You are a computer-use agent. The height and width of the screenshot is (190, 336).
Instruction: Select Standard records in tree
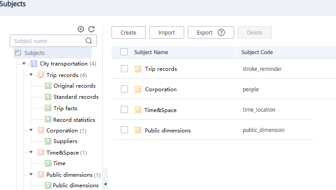(x=76, y=97)
